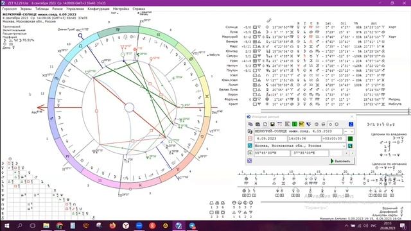This screenshot has height=231, width=411.
Task: Click the green square icon in dialog toolbar
Action: click(x=295, y=124)
